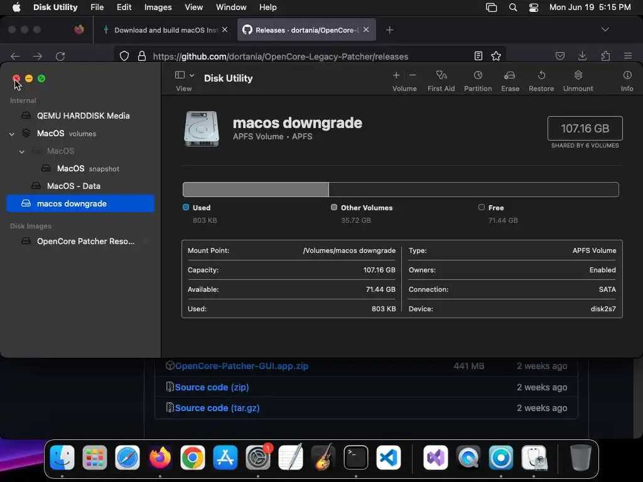Screen dimensions: 643x482
Task: Open App Store from the Dock
Action: pos(225,458)
